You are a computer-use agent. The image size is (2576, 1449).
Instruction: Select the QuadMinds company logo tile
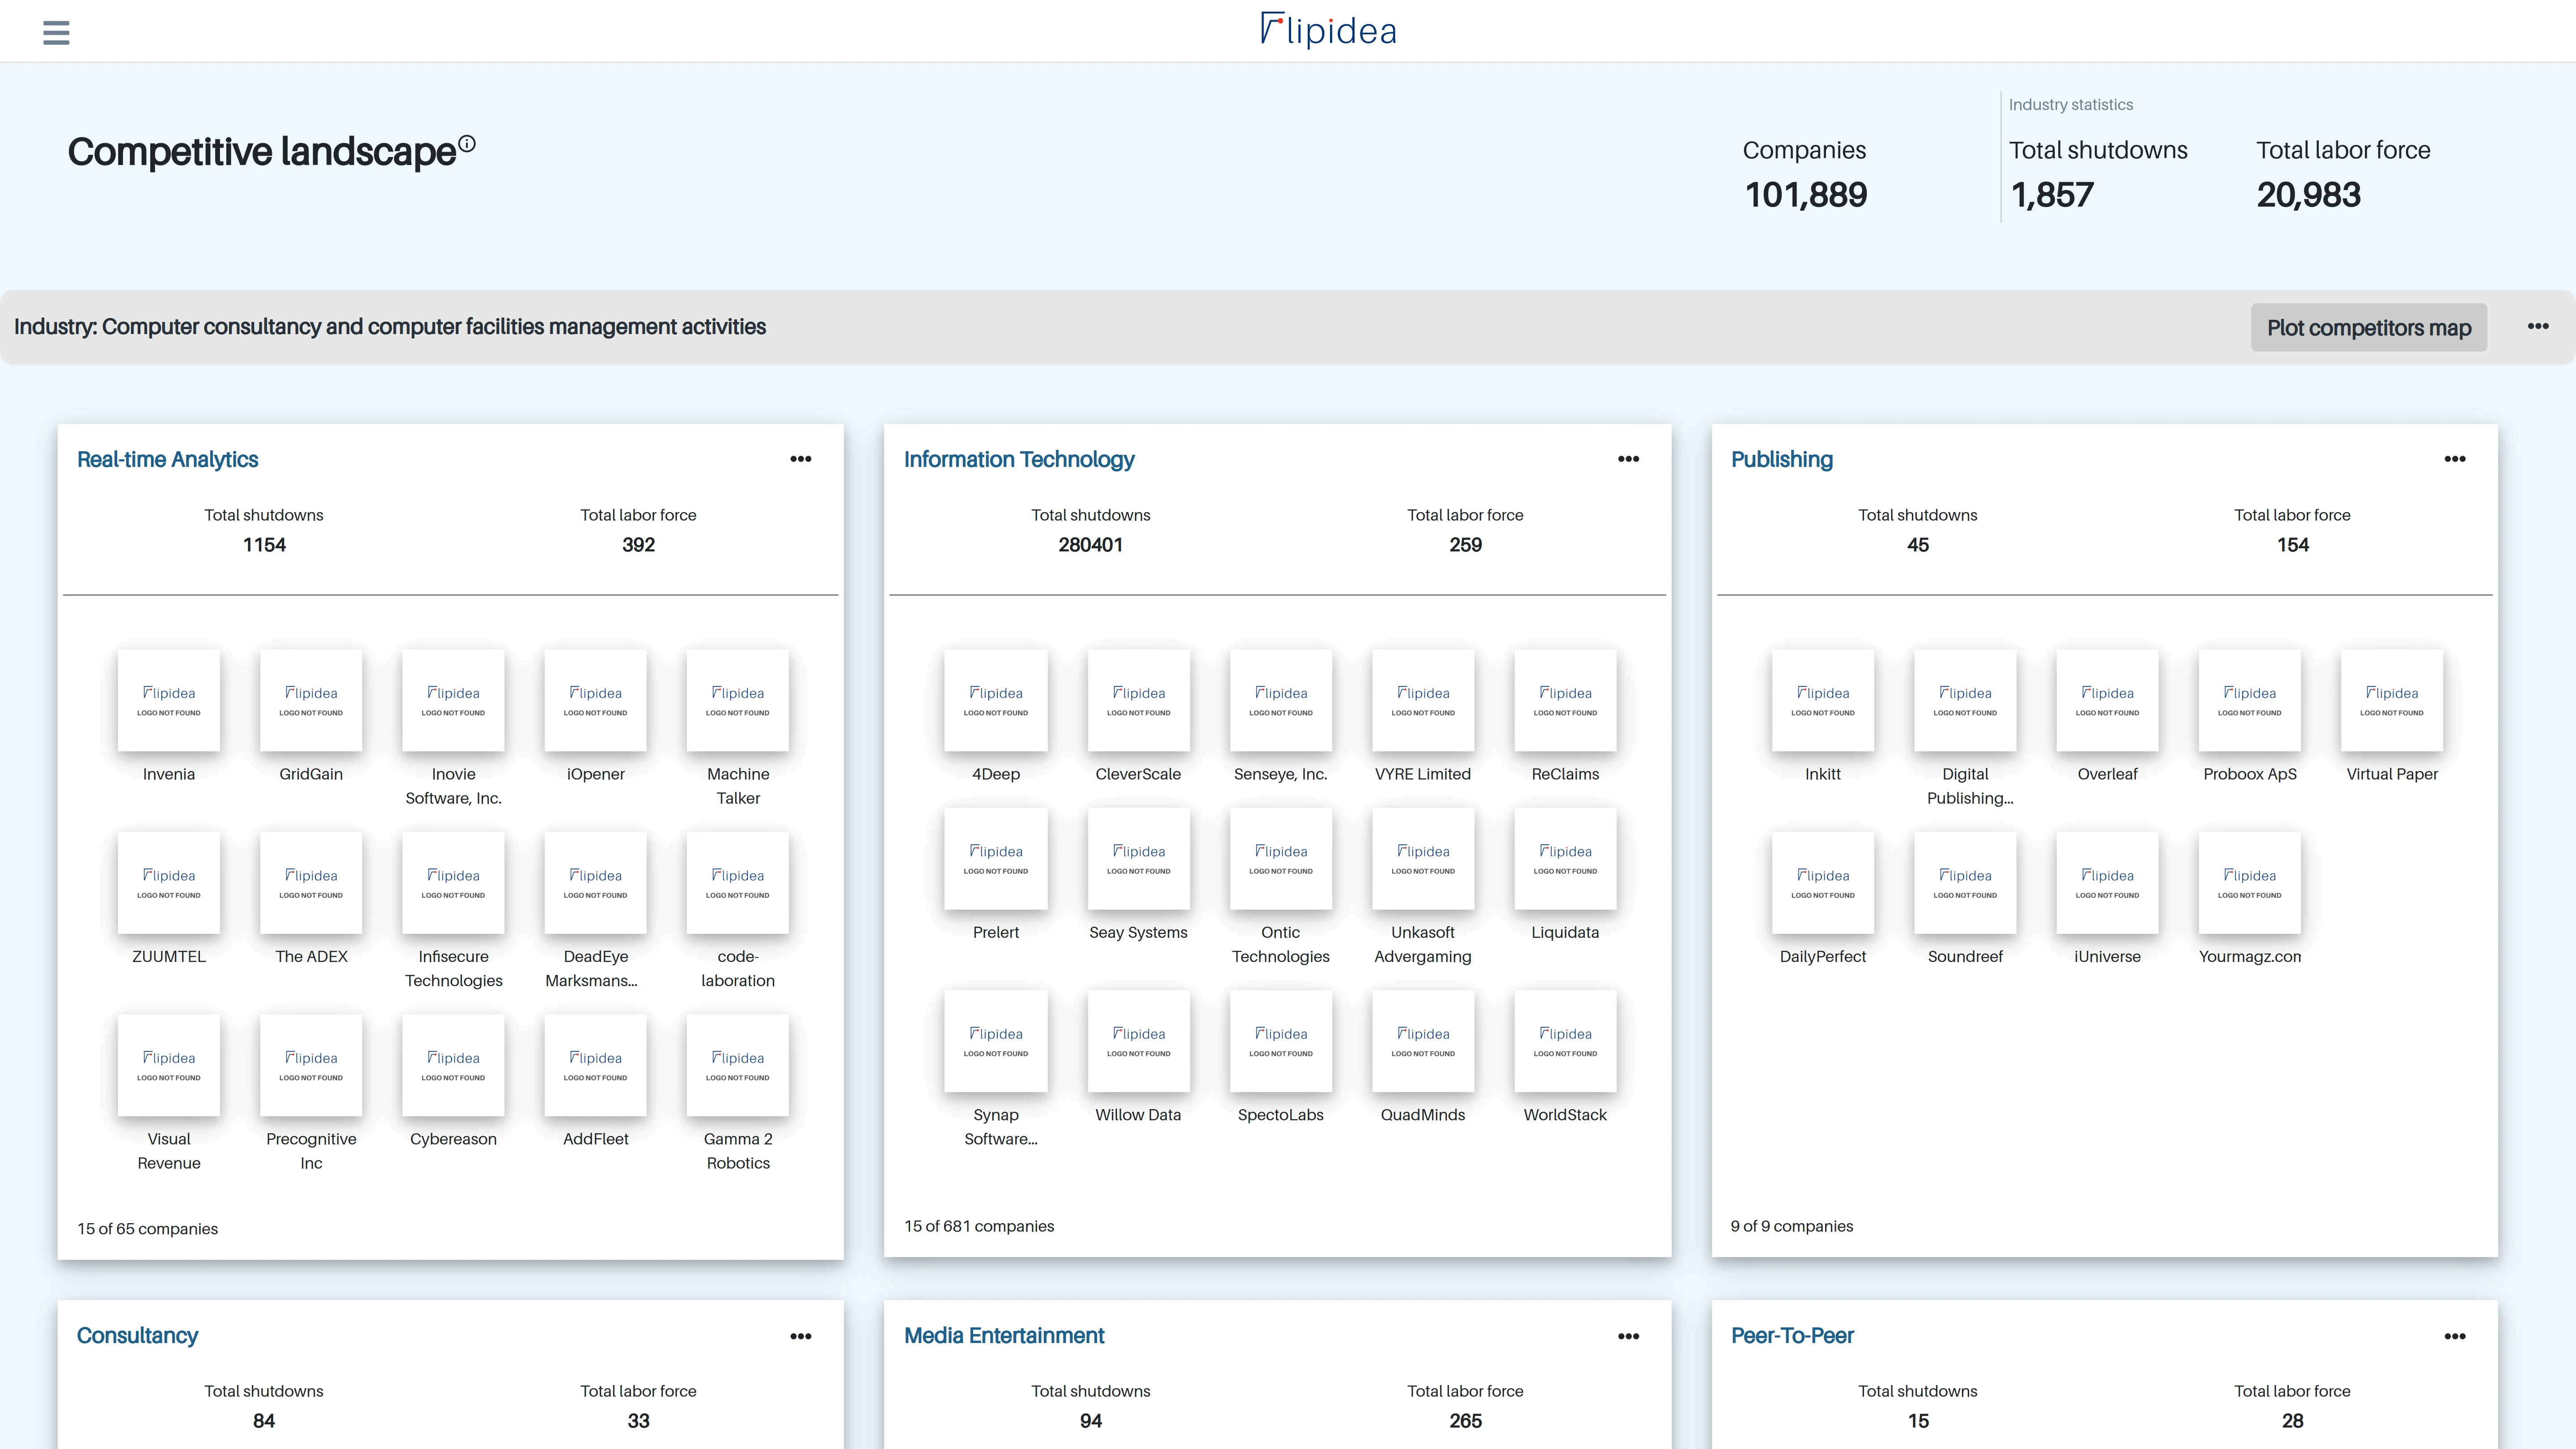click(x=1423, y=1041)
